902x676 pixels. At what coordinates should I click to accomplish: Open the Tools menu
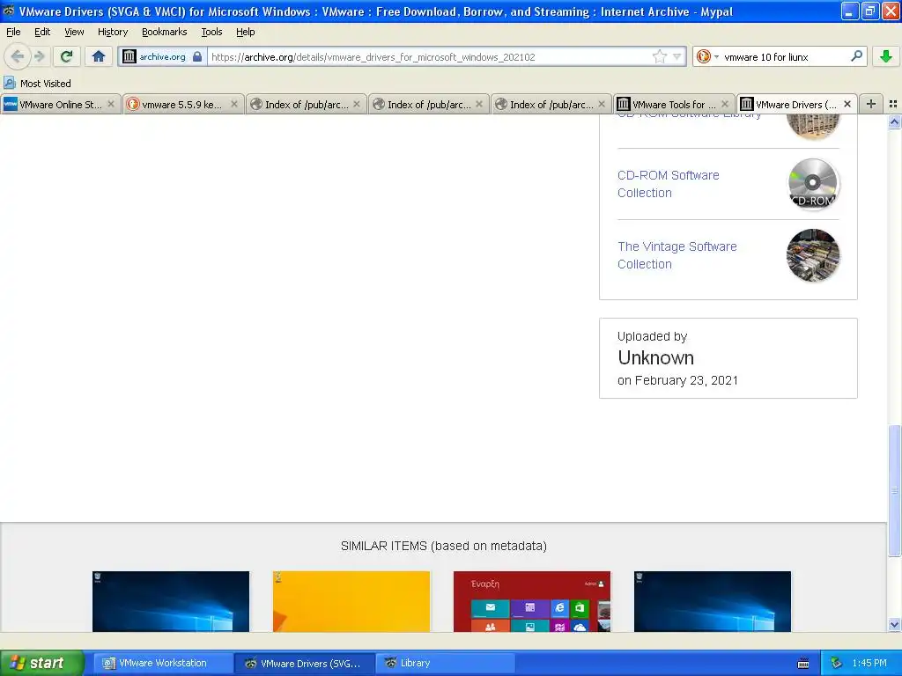[211, 33]
